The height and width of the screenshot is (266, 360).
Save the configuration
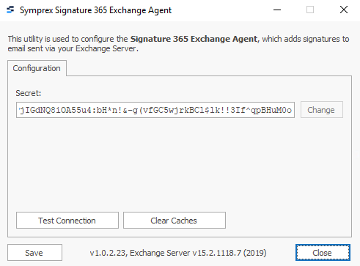(x=34, y=253)
